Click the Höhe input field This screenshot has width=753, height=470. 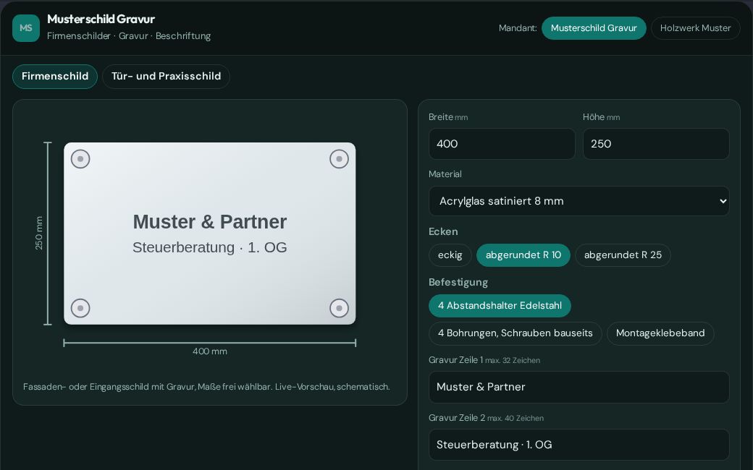coord(656,144)
